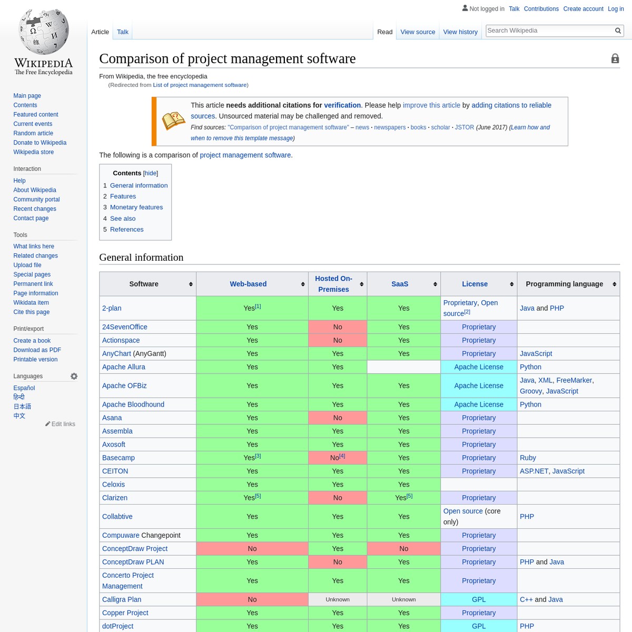This screenshot has width=632, height=632.
Task: Click the citation needed book icon
Action: point(173,121)
